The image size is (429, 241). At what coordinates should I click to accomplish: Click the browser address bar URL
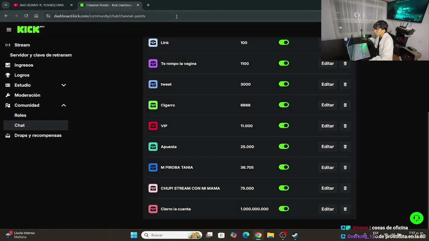point(100,16)
